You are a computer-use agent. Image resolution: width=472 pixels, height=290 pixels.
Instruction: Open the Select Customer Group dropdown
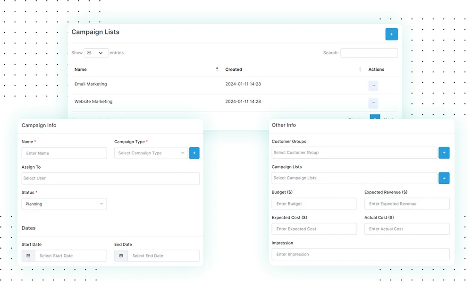coord(353,153)
